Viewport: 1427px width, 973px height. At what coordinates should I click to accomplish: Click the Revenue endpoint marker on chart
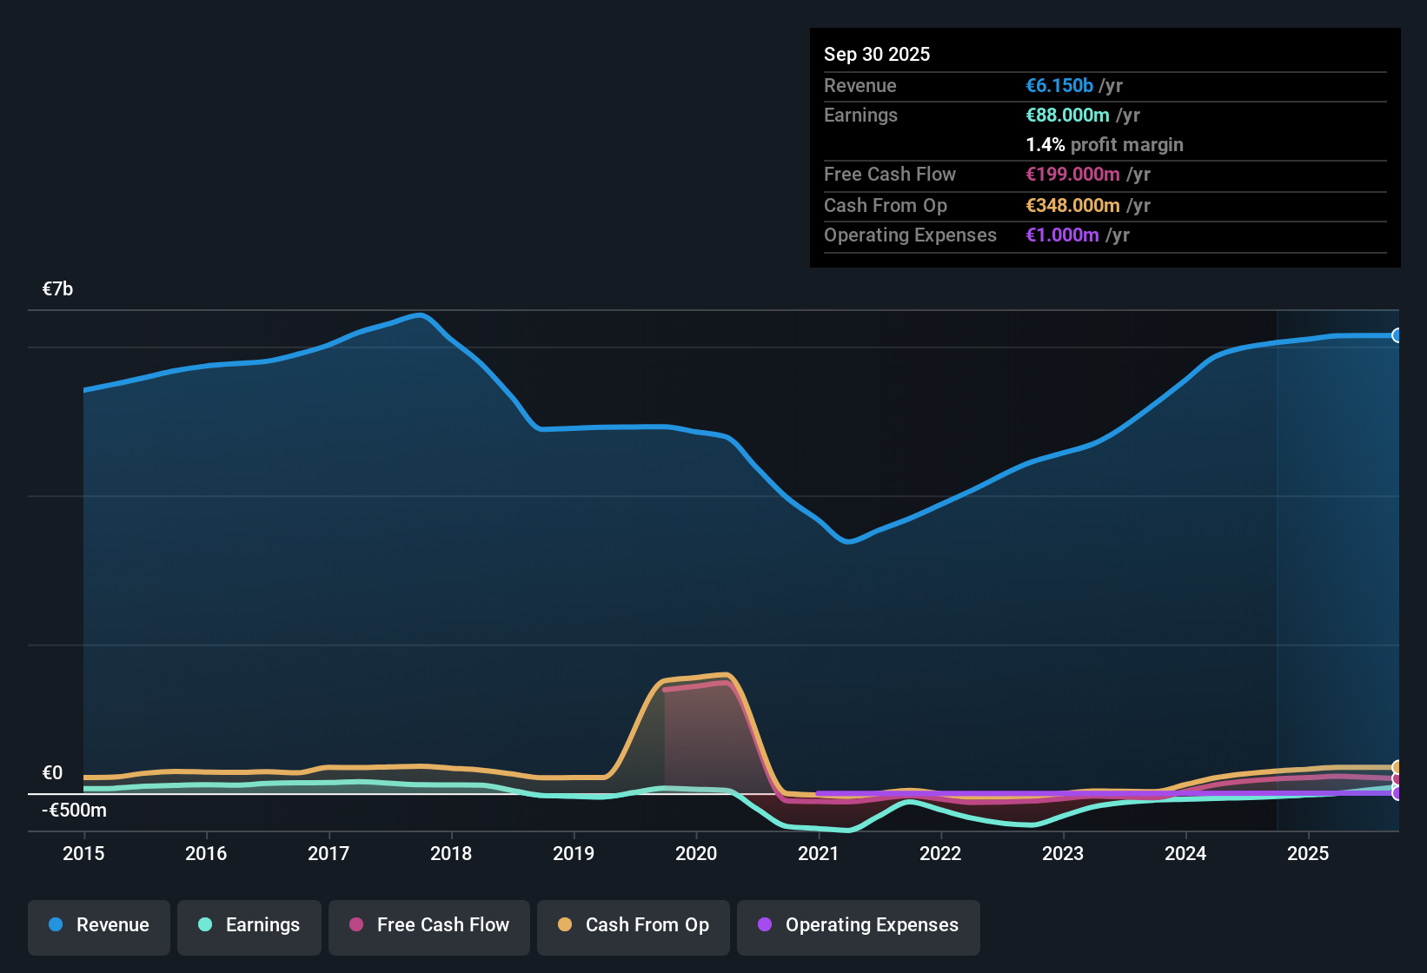tap(1397, 335)
